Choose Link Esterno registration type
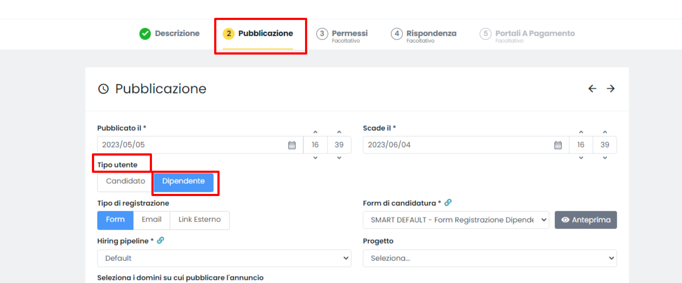 [x=200, y=220]
